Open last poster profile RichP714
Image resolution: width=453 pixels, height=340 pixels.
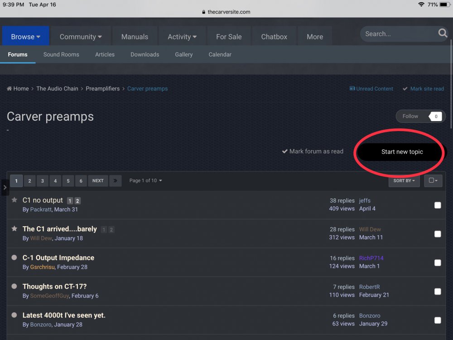[371, 258]
